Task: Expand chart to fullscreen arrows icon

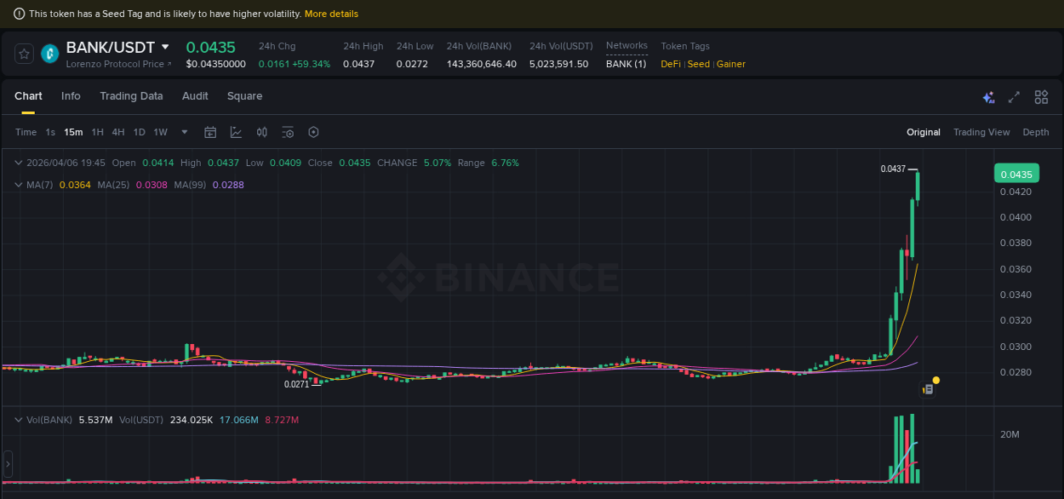Action: coord(1014,97)
